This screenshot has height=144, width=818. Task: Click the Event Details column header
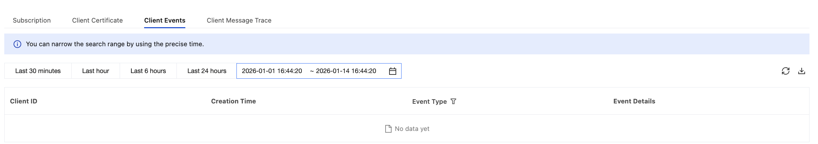[634, 101]
